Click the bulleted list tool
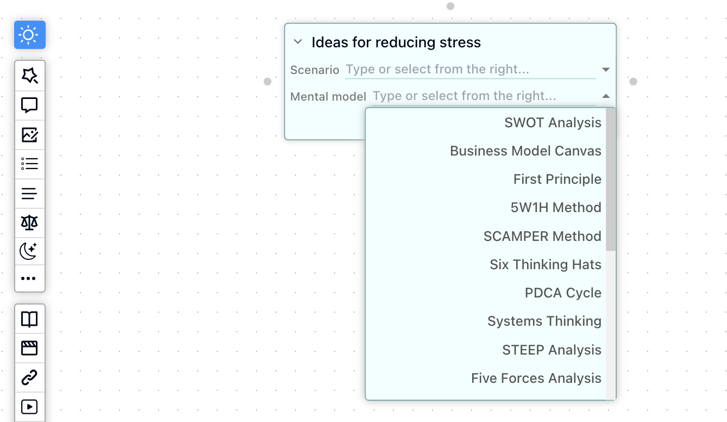 tap(30, 164)
